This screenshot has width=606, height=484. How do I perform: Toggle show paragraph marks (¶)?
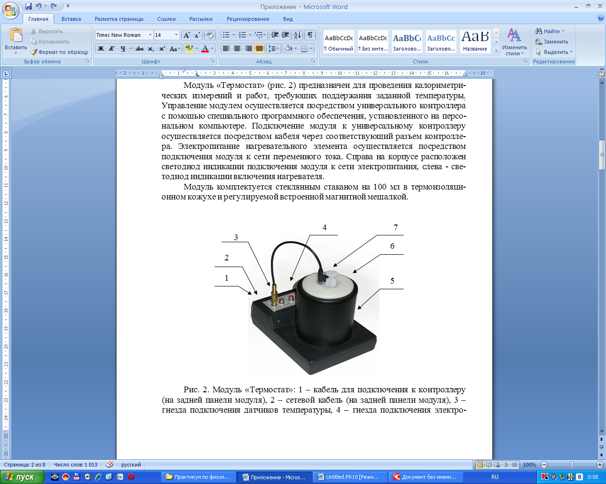pyautogui.click(x=310, y=35)
